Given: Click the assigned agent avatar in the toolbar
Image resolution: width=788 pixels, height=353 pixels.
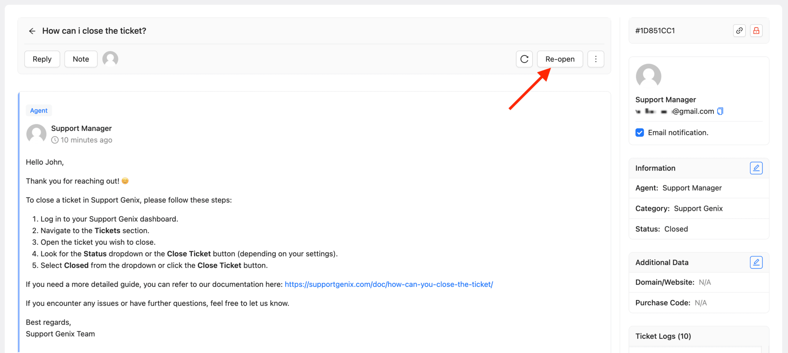Looking at the screenshot, I should 110,58.
